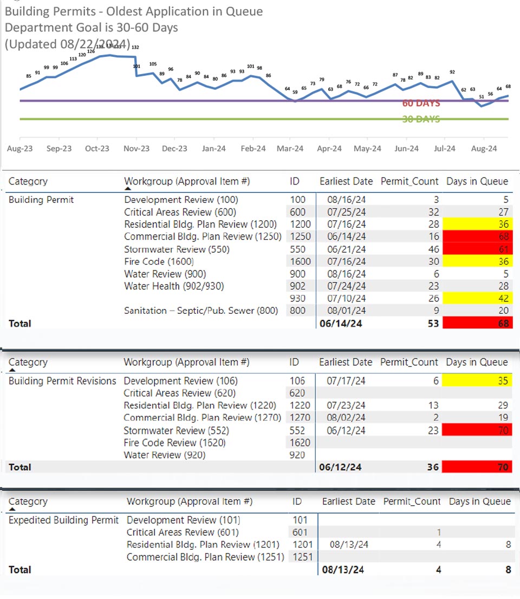Click the Aug-24 label on chart axis
This screenshot has height=599, width=520.
pyautogui.click(x=484, y=149)
